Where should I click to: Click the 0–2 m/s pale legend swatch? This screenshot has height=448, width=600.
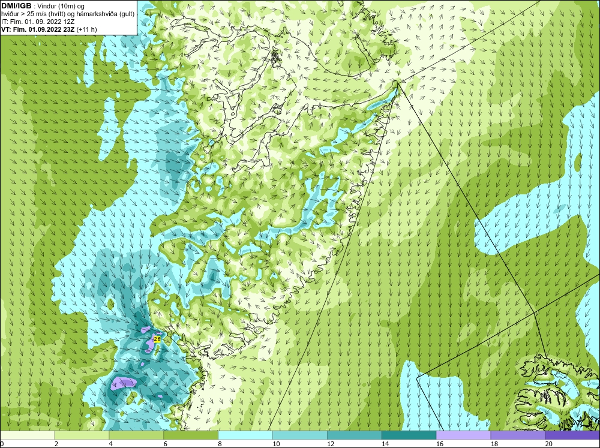tap(27, 435)
